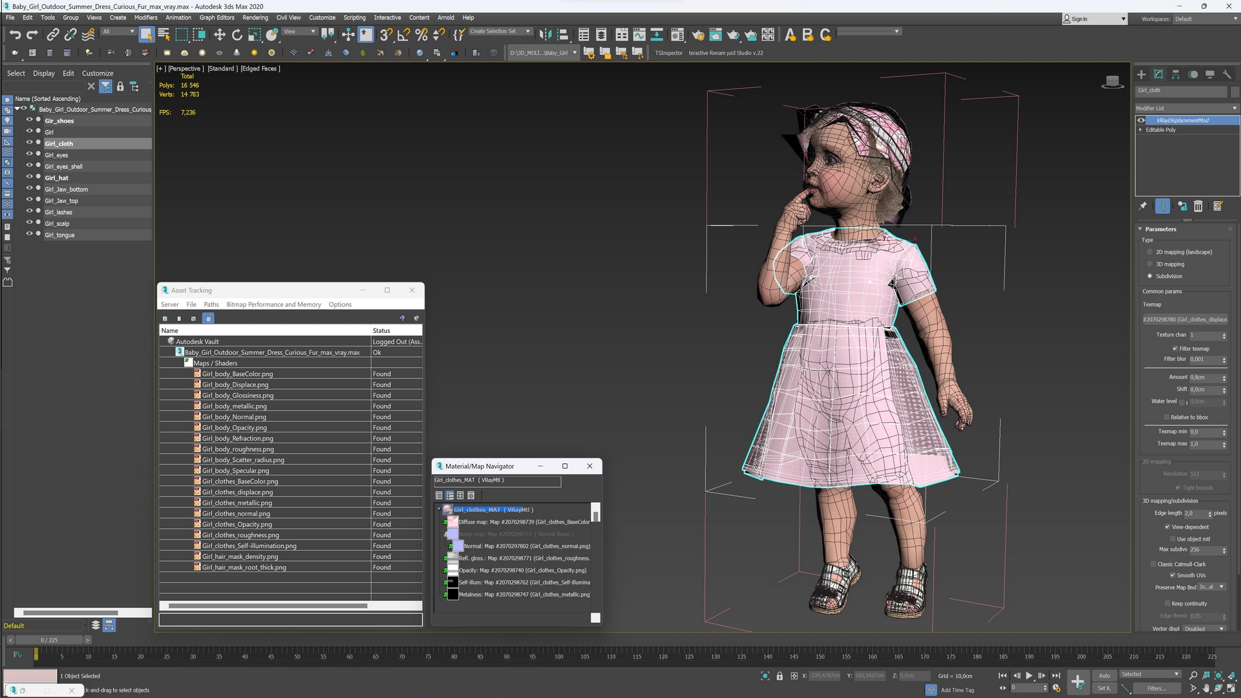
Task: Activate Select and Uniform Scale tool
Action: click(x=254, y=34)
